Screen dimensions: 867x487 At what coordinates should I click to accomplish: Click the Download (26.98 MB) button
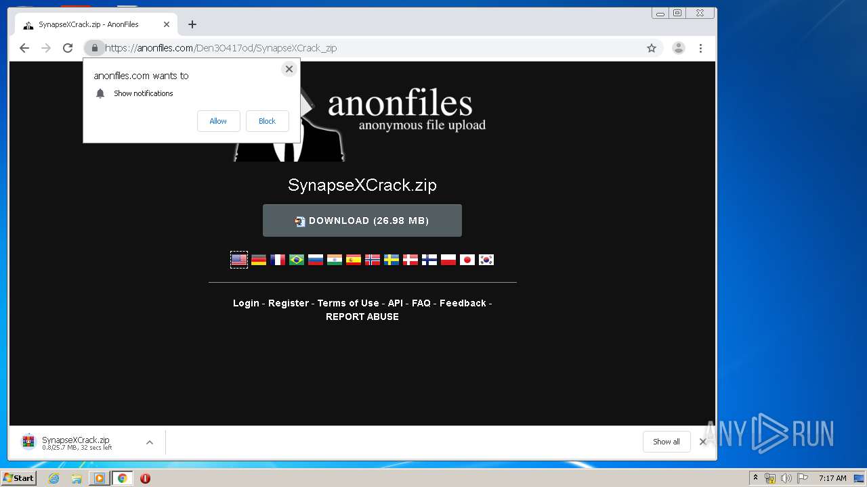click(362, 221)
